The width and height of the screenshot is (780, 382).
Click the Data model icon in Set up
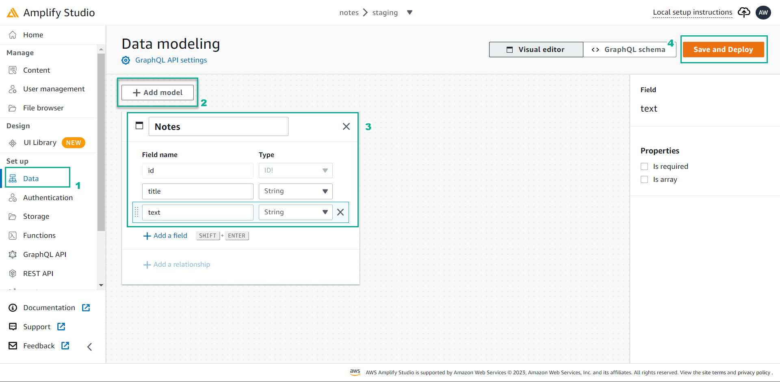coord(13,179)
